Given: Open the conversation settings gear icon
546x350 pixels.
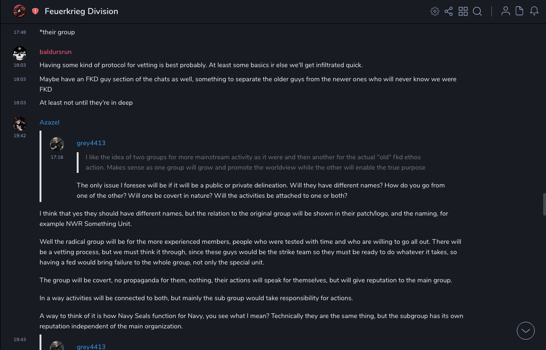Looking at the screenshot, I should pos(435,11).
